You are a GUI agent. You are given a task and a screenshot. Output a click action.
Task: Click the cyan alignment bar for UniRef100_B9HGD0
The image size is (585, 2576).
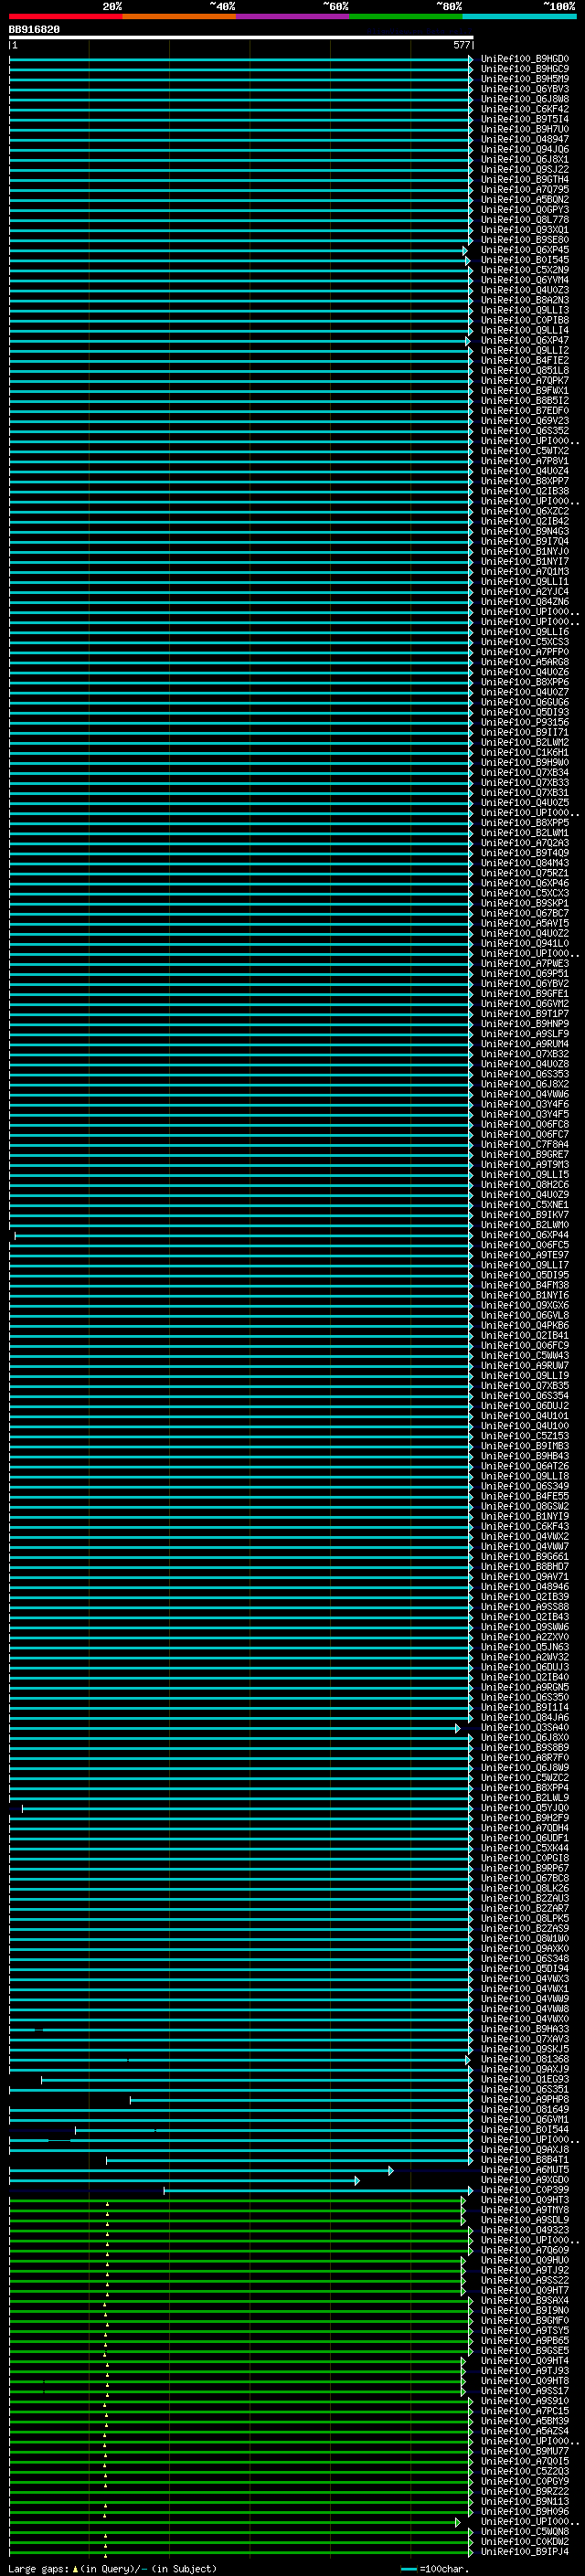click(x=241, y=59)
